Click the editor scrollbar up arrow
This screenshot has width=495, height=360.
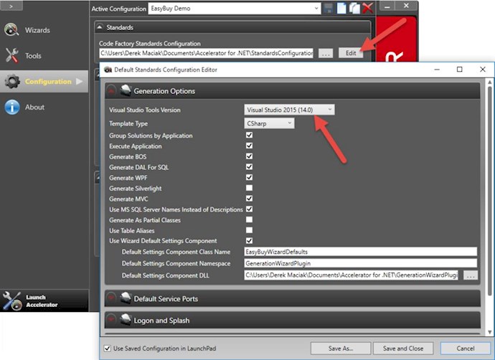[490, 82]
